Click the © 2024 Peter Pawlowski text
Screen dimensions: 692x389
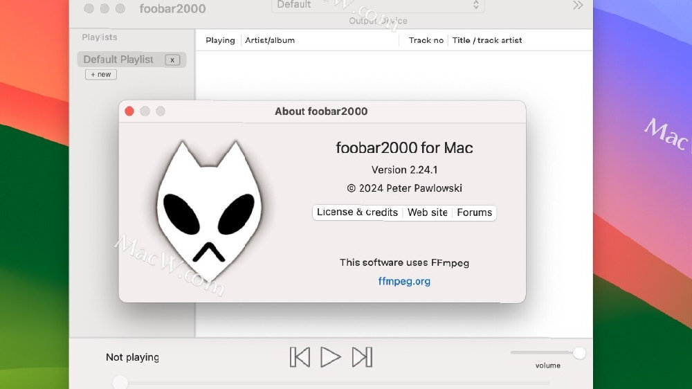[x=404, y=188]
